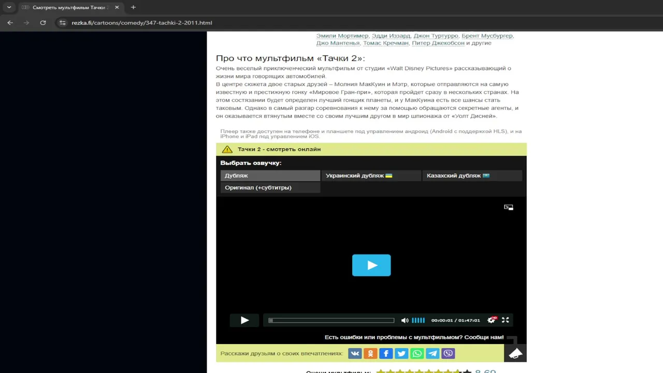The width and height of the screenshot is (663, 373).
Task: Open actor link Эмили Мортимер
Action: pyautogui.click(x=342, y=36)
